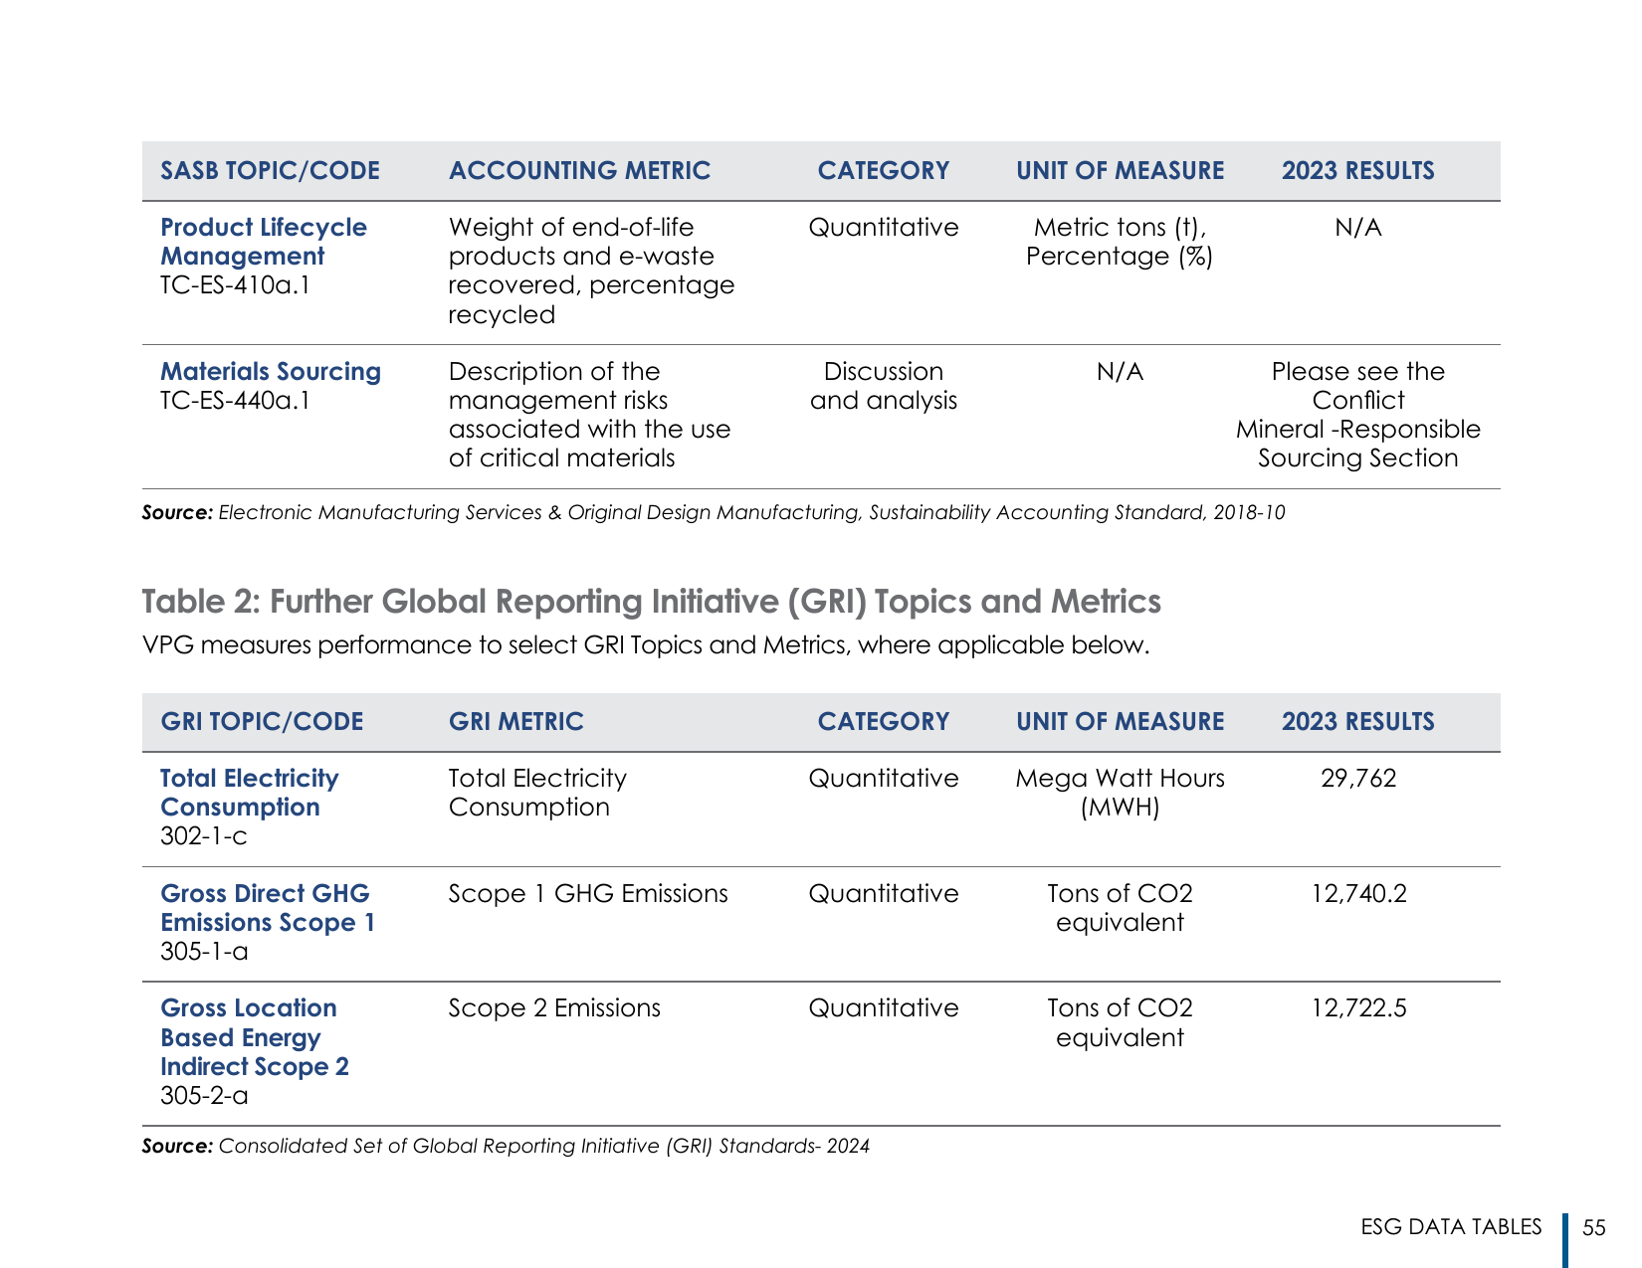Click the 'SASB TOPIC/CODE' column header

pos(271,171)
